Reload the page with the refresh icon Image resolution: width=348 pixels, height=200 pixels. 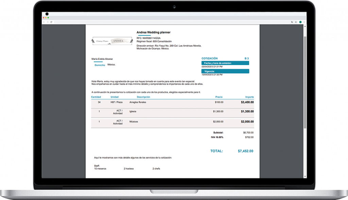[51, 22]
